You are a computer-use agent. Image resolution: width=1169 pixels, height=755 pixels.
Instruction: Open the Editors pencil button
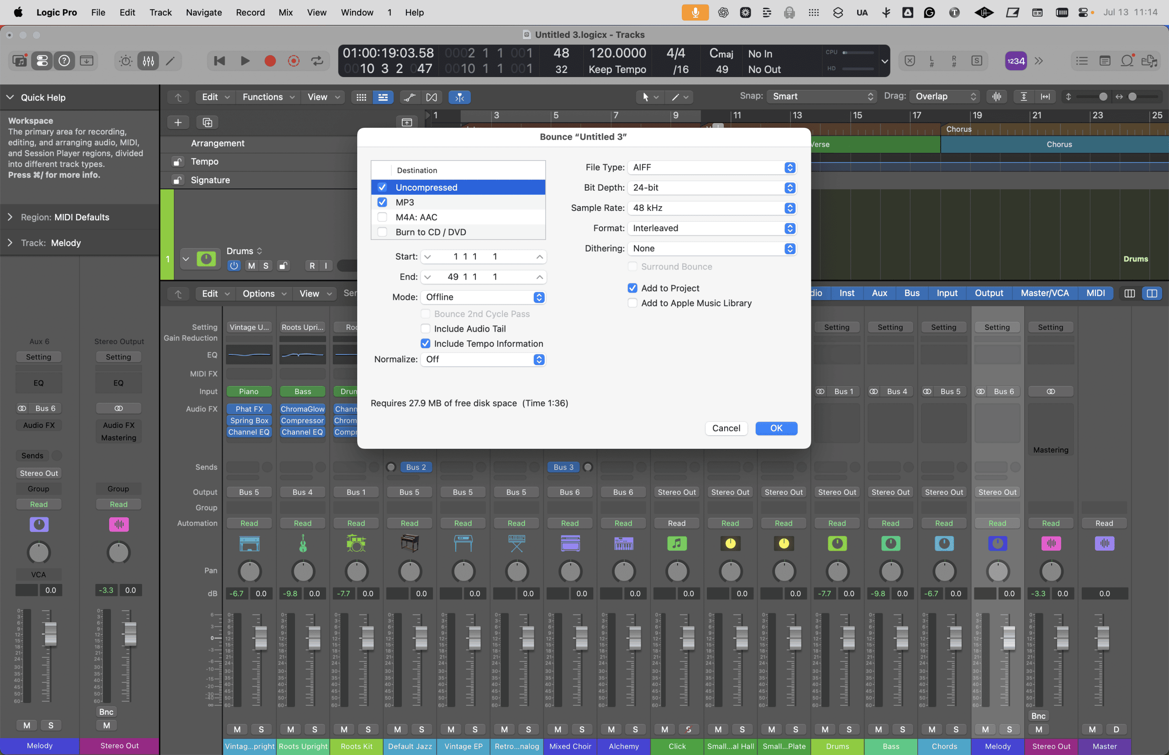(170, 61)
